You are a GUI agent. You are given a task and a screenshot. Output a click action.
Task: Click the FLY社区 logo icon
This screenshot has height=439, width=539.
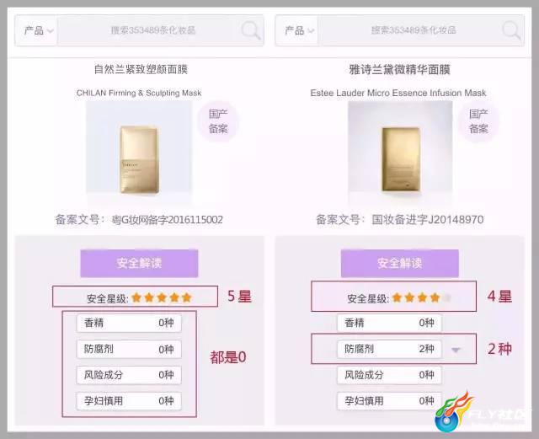453,412
